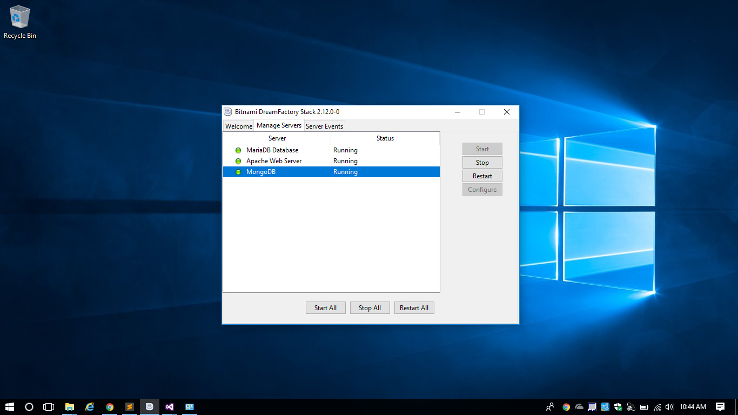Click the green status light for Apache Web Server

(238, 161)
